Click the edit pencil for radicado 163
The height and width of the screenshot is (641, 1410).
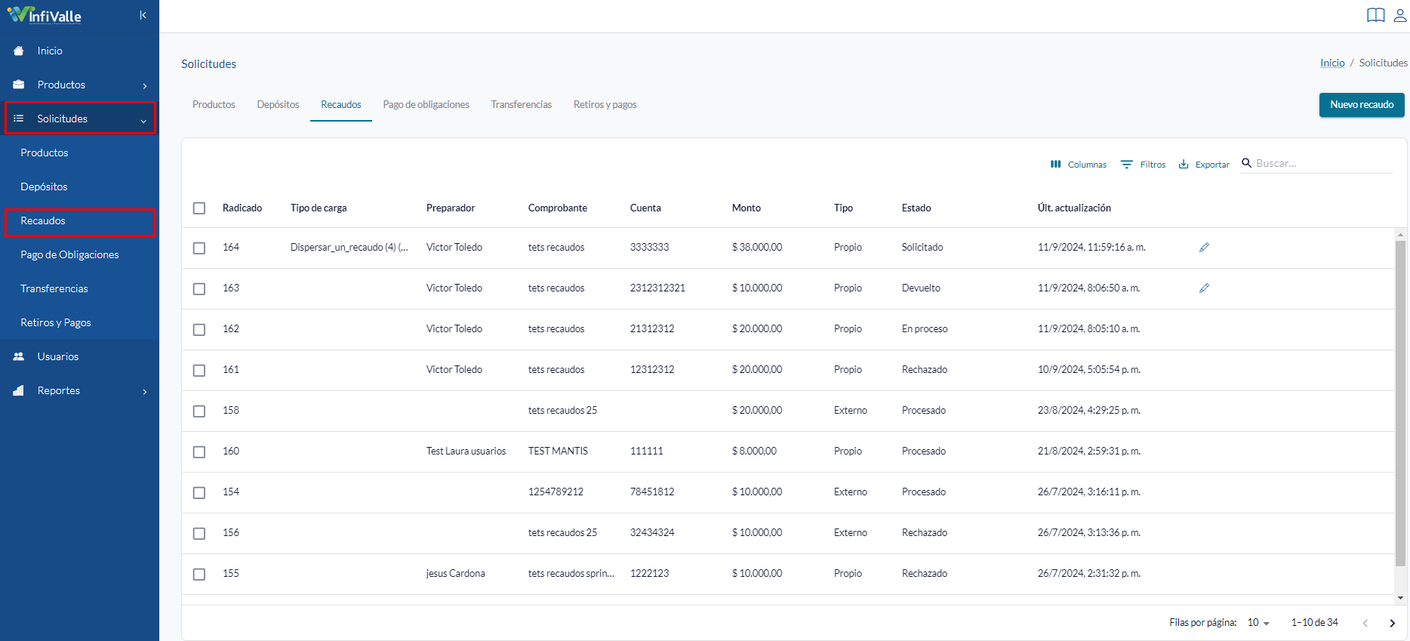[x=1204, y=288]
